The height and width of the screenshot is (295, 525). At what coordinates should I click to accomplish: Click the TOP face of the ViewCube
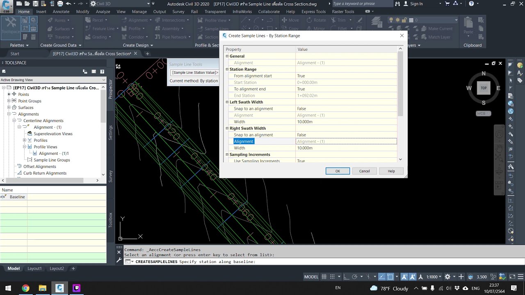click(x=484, y=88)
